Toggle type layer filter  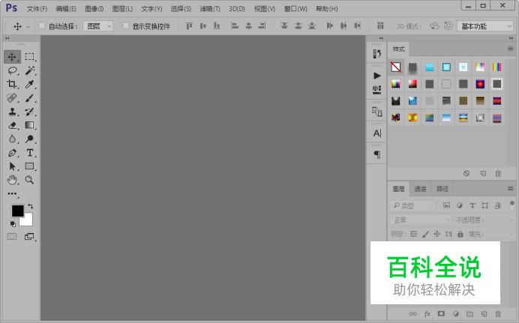coord(472,205)
